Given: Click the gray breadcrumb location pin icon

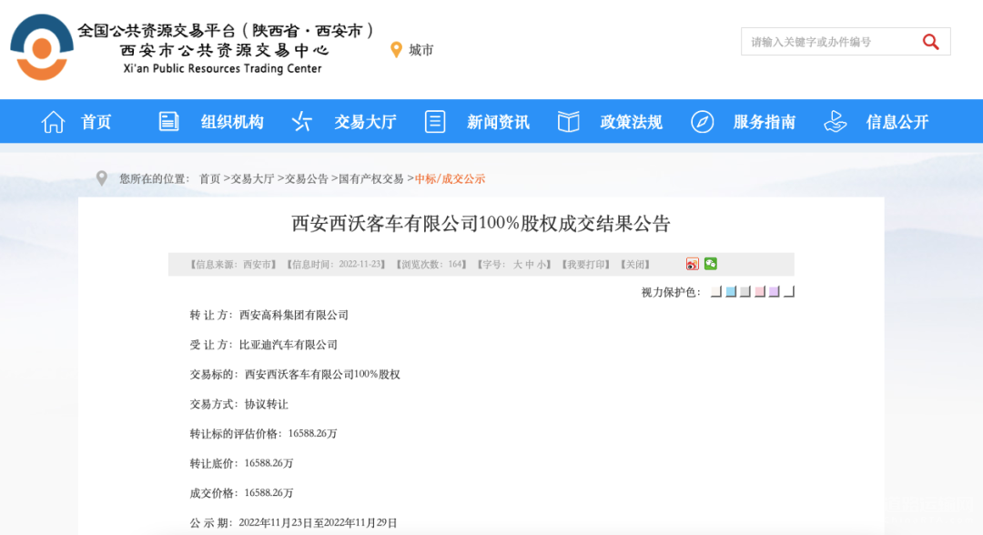Looking at the screenshot, I should coord(102,178).
